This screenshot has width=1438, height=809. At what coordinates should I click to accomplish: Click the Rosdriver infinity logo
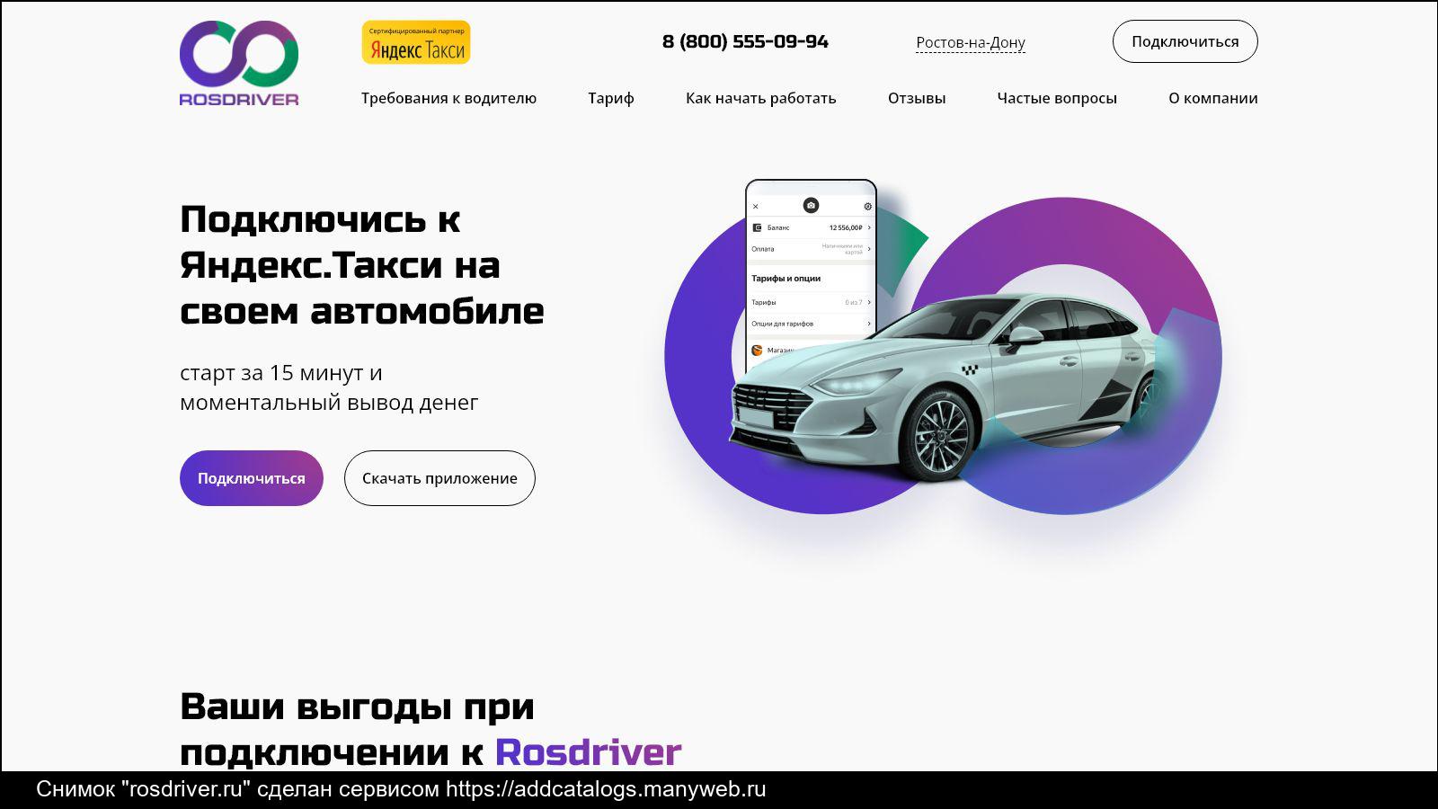(239, 63)
